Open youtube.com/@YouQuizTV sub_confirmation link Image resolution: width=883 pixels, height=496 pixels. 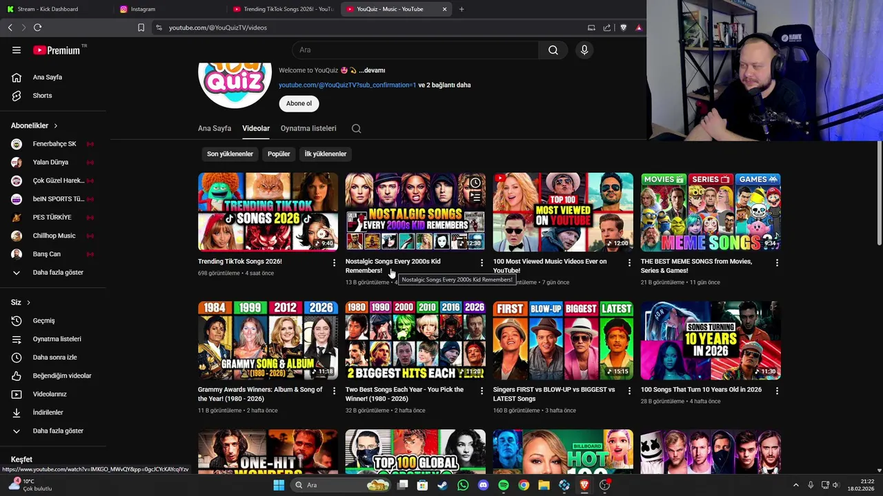click(348, 85)
